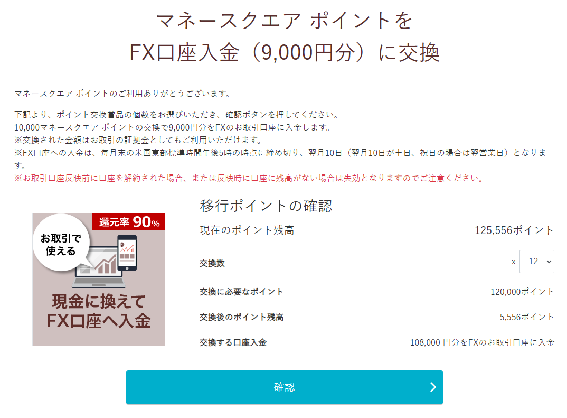This screenshot has height=418, width=567.
Task: Click the 還元率 90% red badge
Action: pyautogui.click(x=128, y=222)
